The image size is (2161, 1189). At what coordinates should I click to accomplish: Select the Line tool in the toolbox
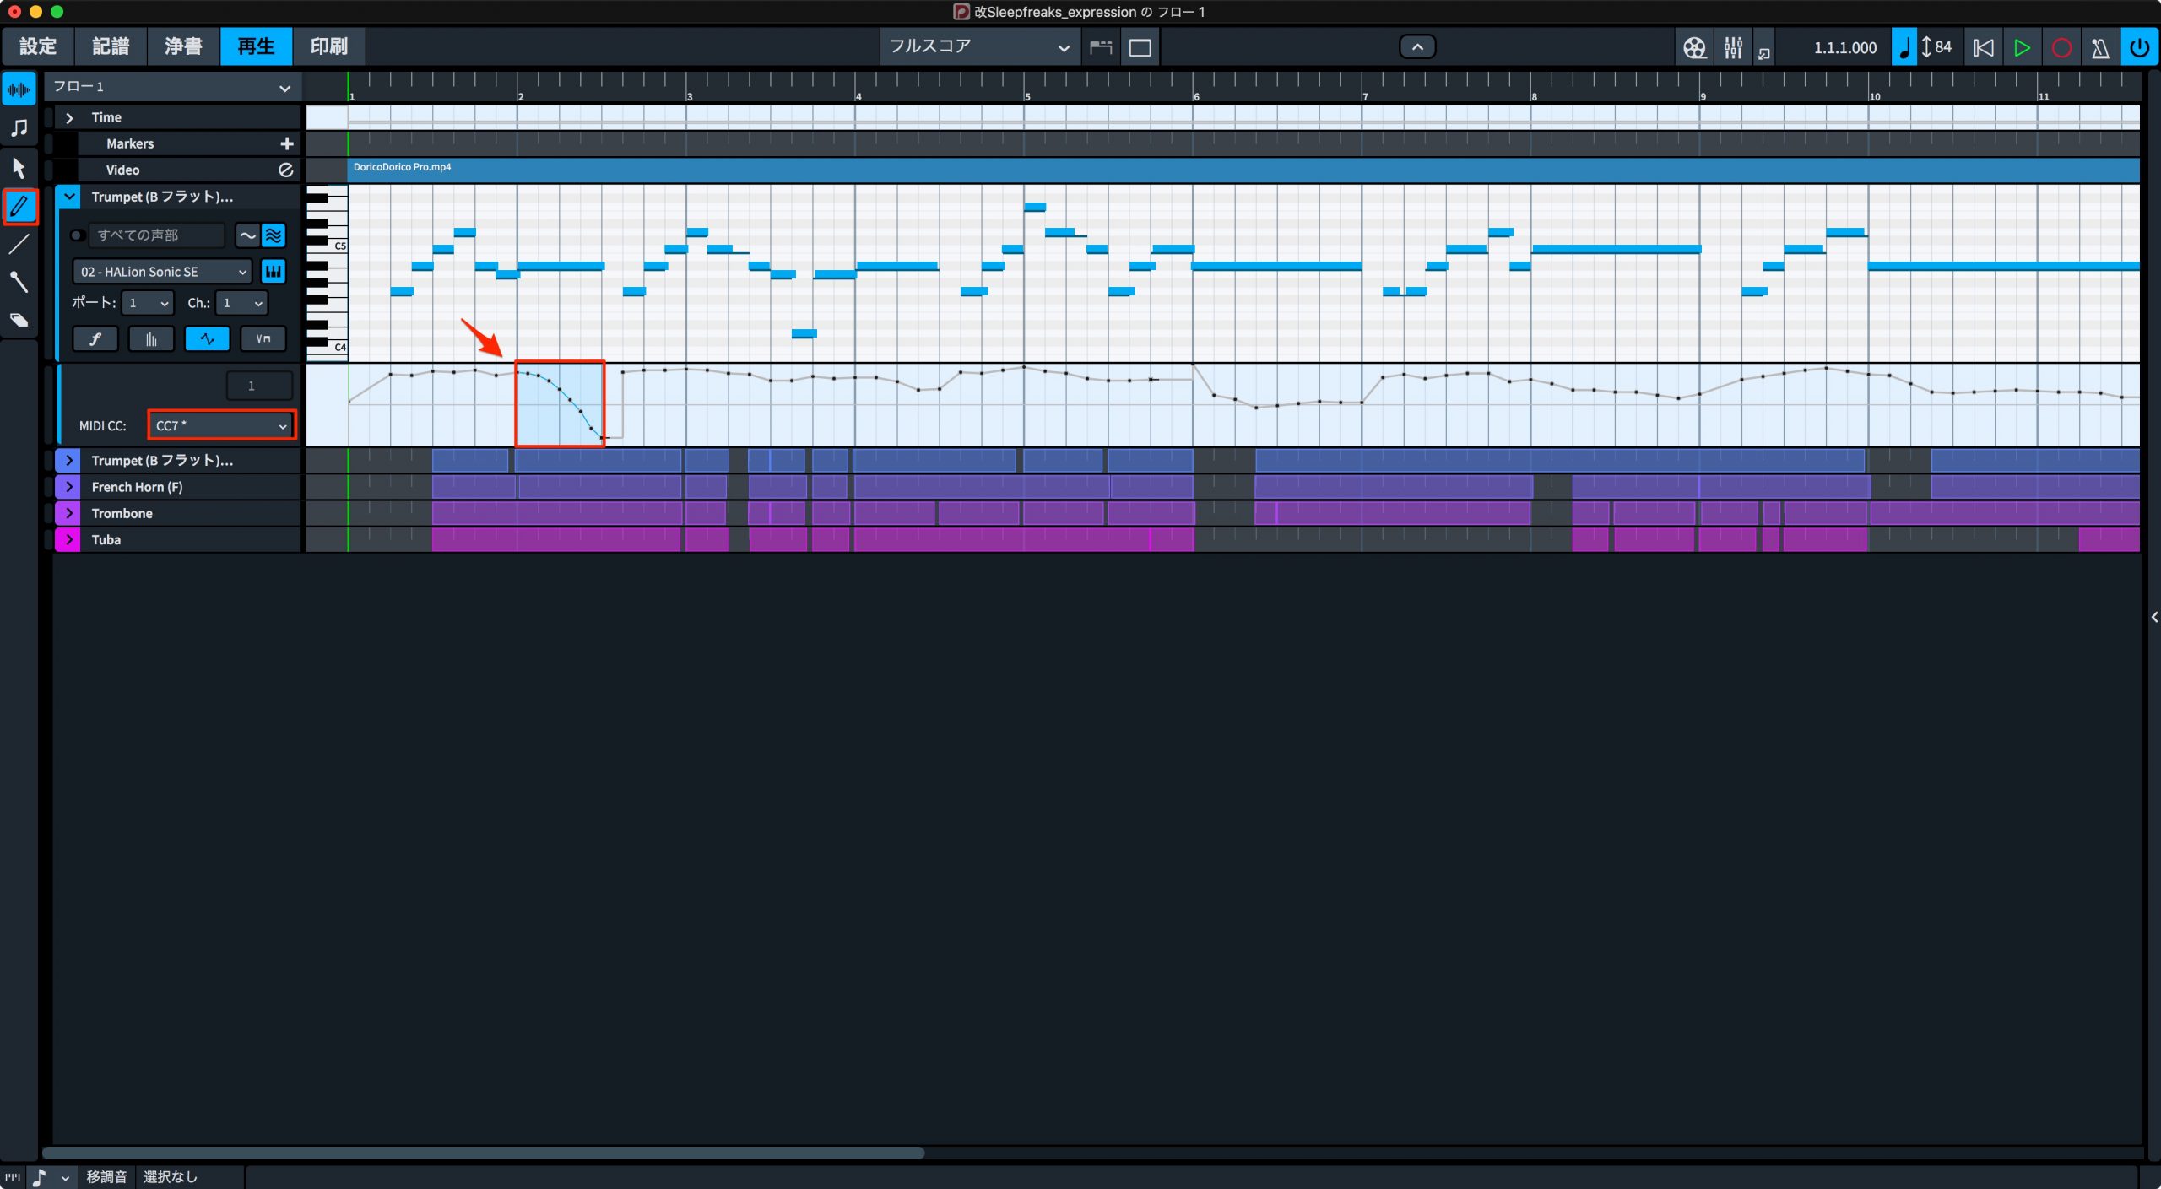[x=19, y=244]
